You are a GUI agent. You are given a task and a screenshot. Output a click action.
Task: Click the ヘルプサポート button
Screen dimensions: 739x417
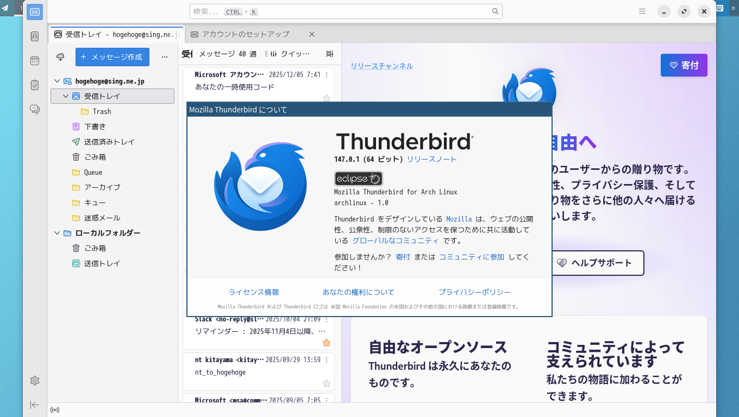click(x=594, y=263)
